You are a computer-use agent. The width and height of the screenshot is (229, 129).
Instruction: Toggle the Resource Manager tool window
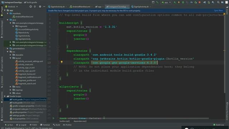2,29
